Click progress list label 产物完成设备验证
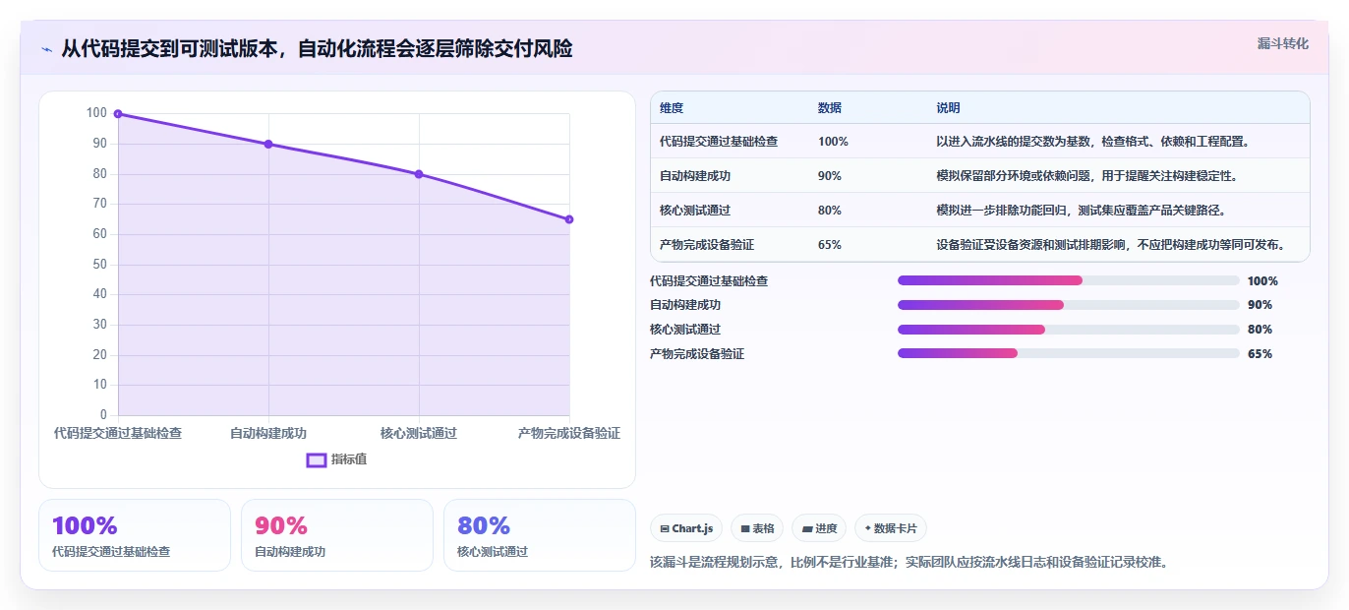 pos(697,354)
